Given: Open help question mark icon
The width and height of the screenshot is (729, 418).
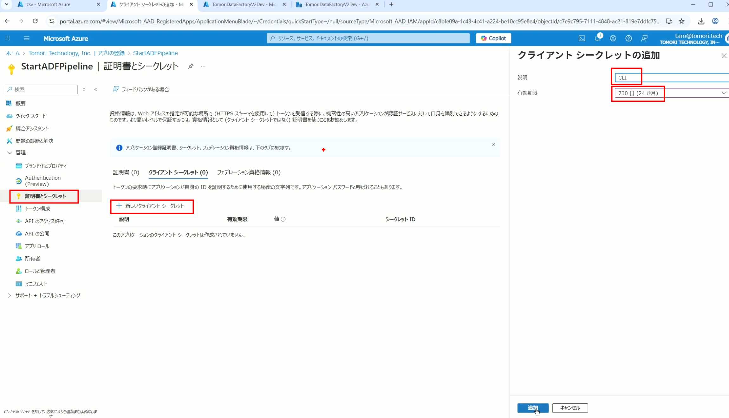Looking at the screenshot, I should point(628,38).
